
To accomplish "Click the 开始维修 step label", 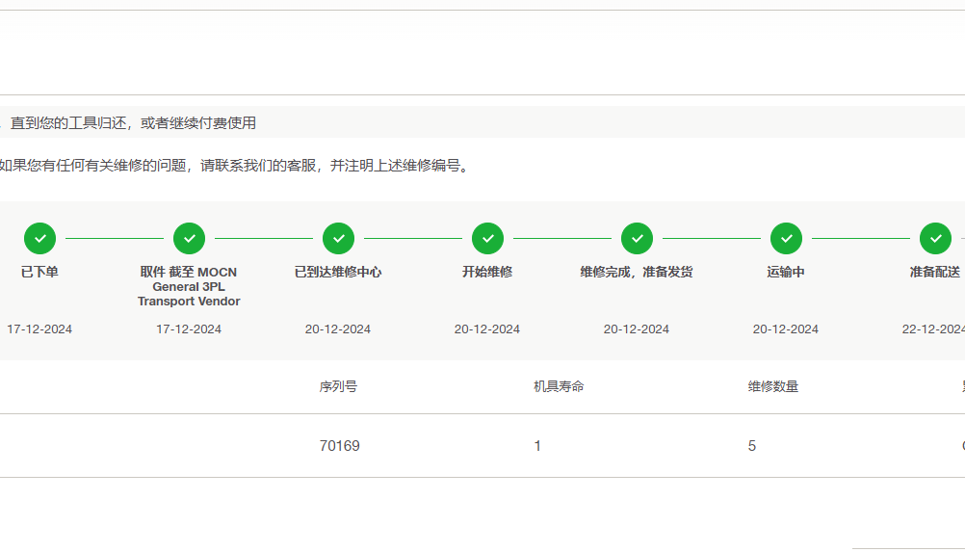I will pyautogui.click(x=487, y=272).
